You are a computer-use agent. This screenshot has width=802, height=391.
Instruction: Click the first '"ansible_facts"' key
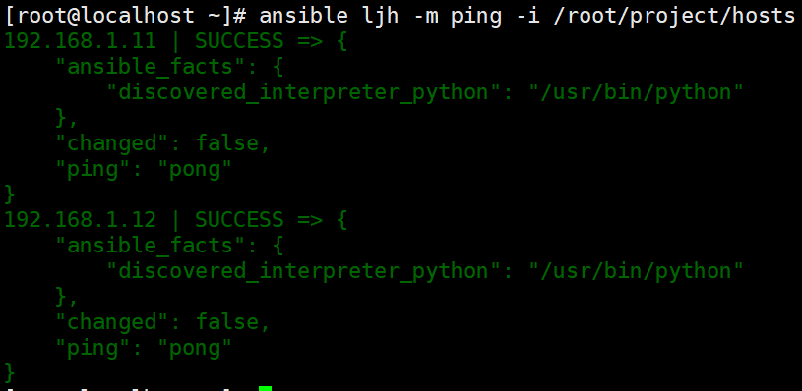(x=151, y=68)
